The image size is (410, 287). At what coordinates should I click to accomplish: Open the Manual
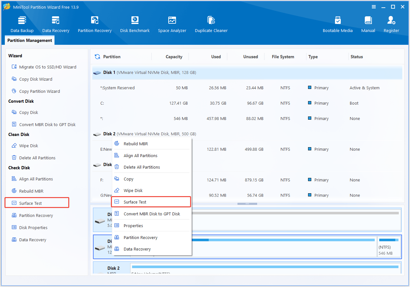tap(368, 25)
